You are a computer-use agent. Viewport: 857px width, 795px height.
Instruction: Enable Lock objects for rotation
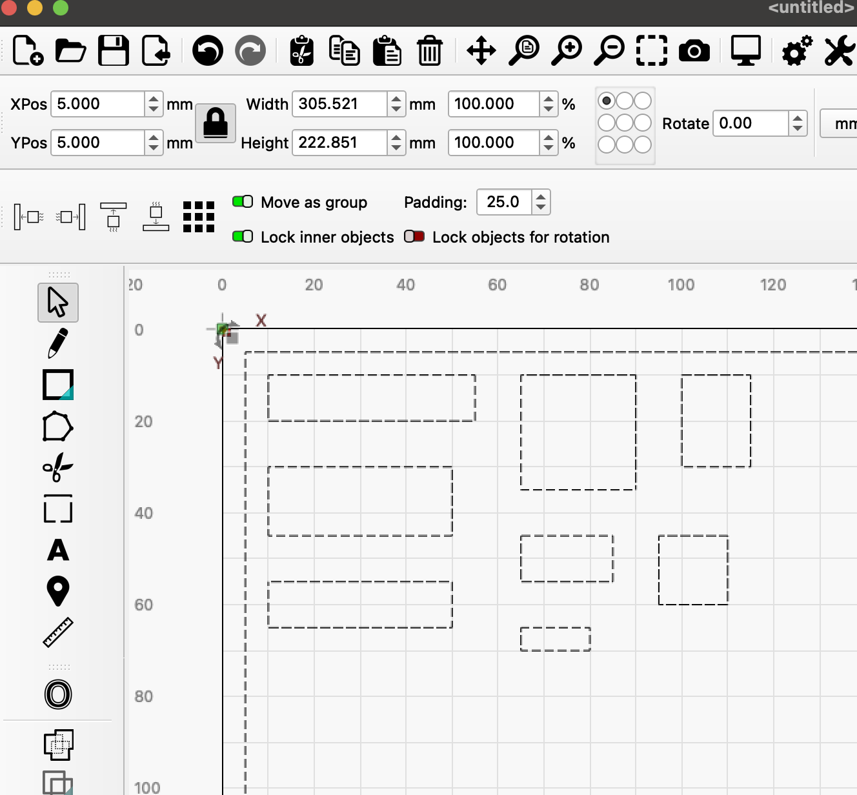click(x=414, y=237)
